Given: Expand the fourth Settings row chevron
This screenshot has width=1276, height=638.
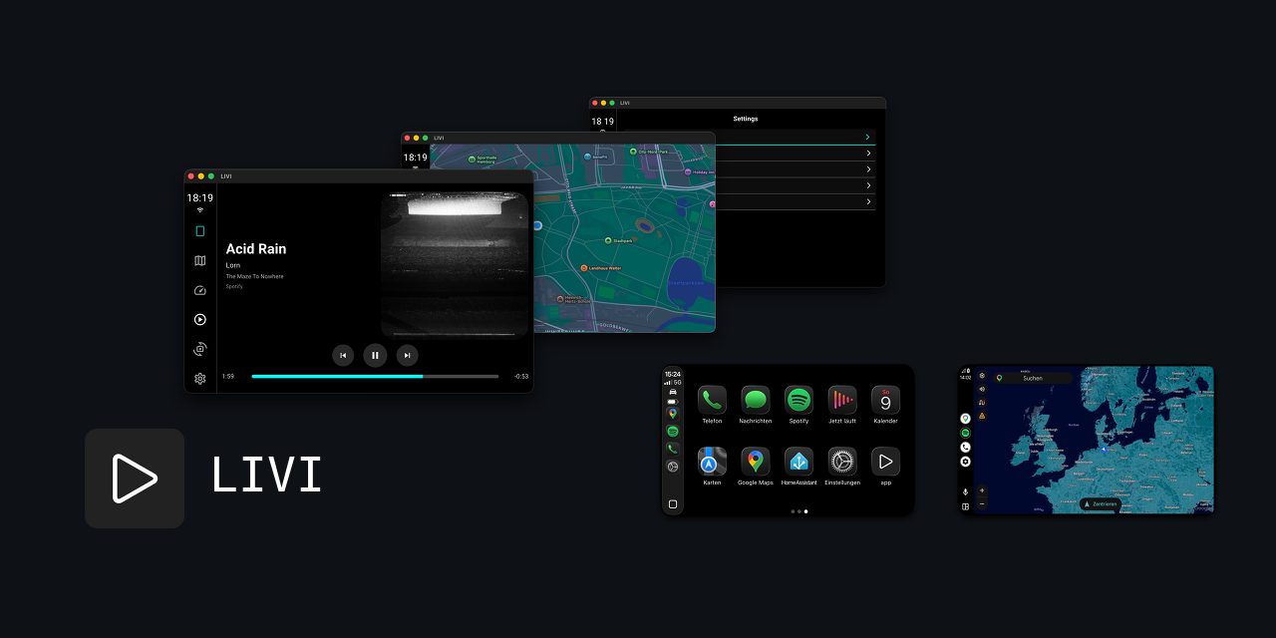Looking at the screenshot, I should pos(868,185).
